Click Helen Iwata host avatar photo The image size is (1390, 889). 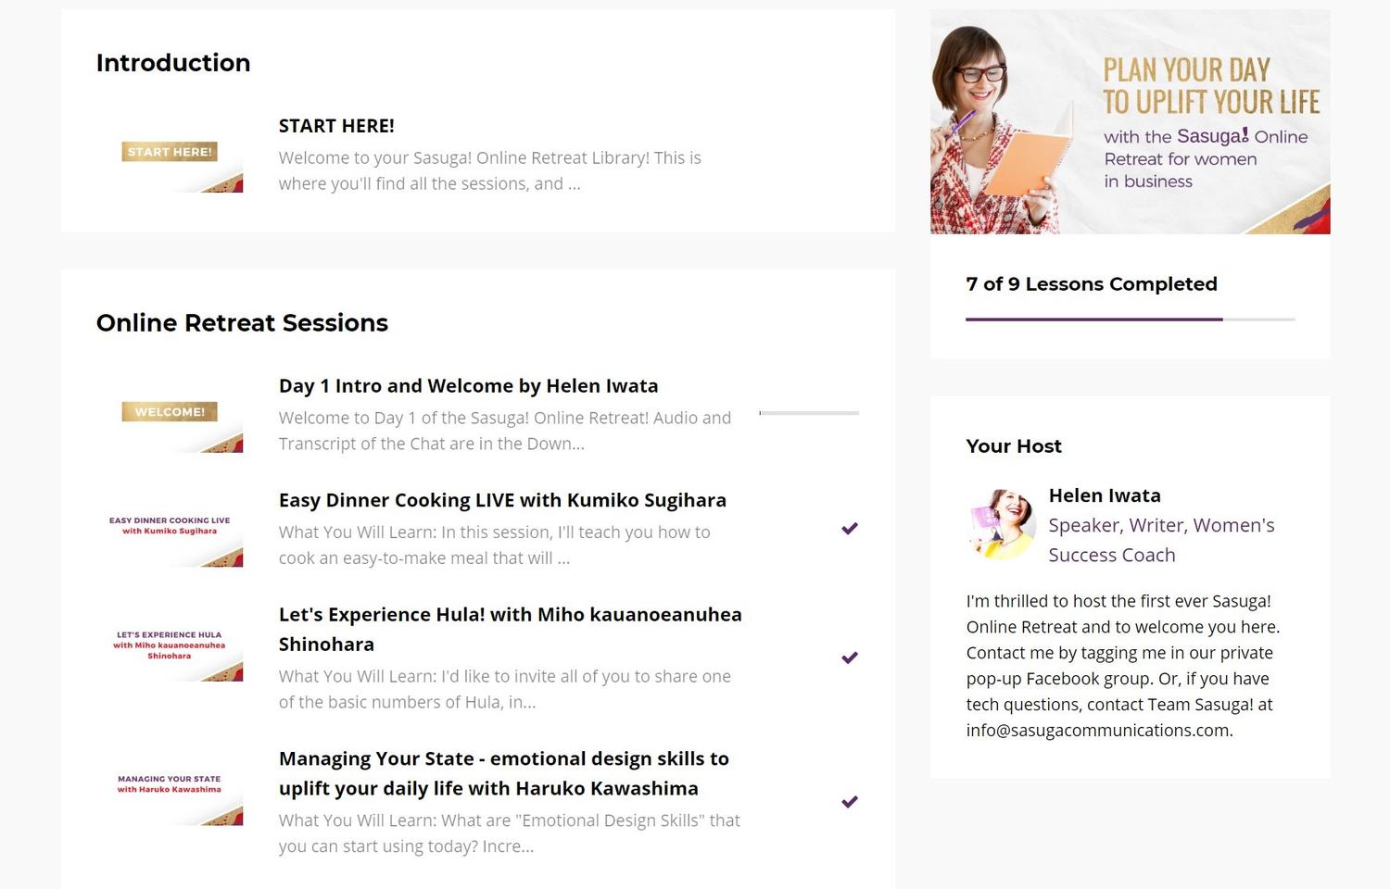[x=1002, y=525]
